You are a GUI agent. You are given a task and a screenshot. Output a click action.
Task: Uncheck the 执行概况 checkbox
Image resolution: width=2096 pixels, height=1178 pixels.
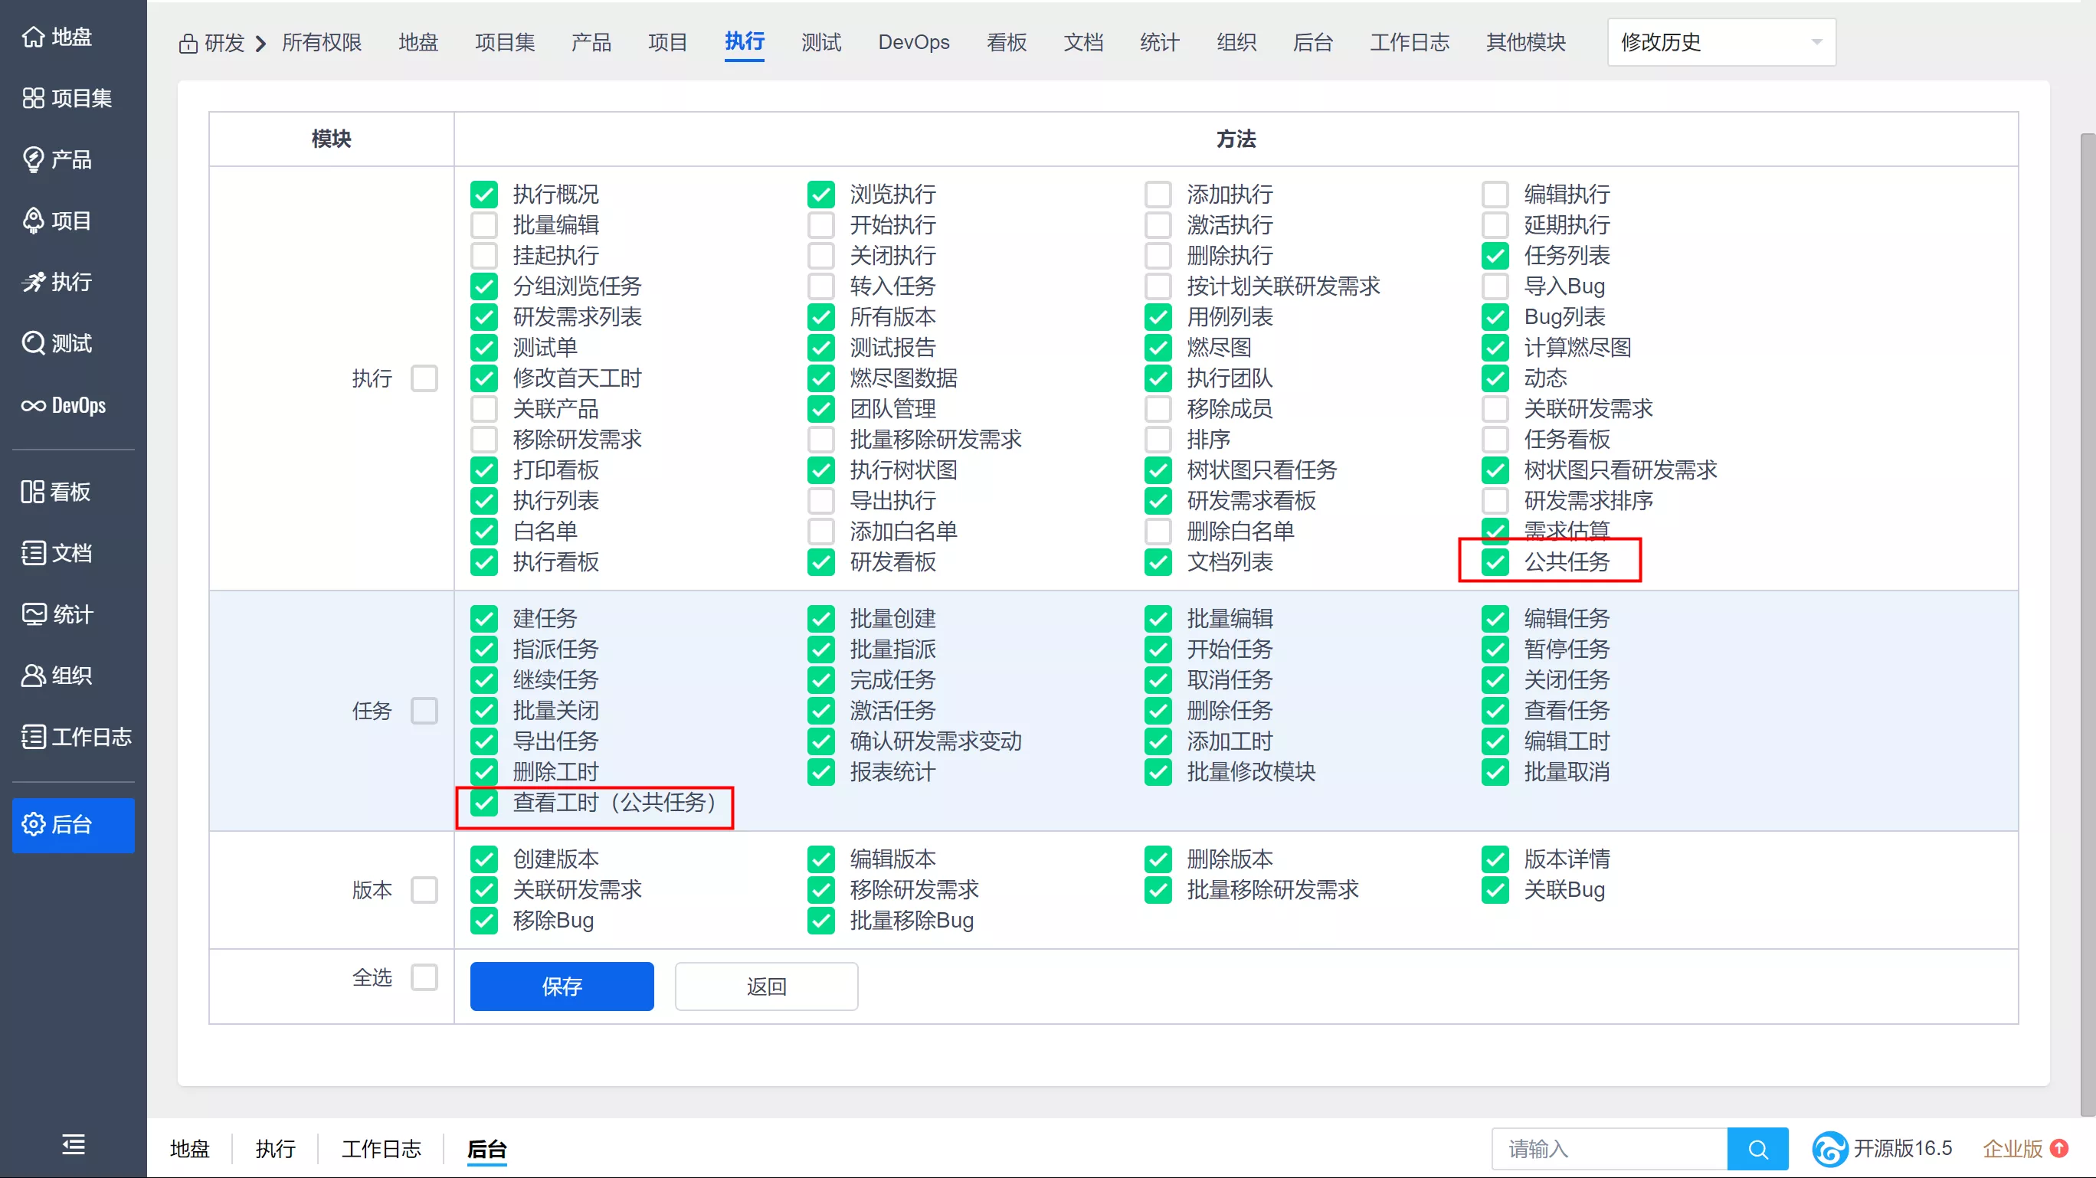(484, 195)
